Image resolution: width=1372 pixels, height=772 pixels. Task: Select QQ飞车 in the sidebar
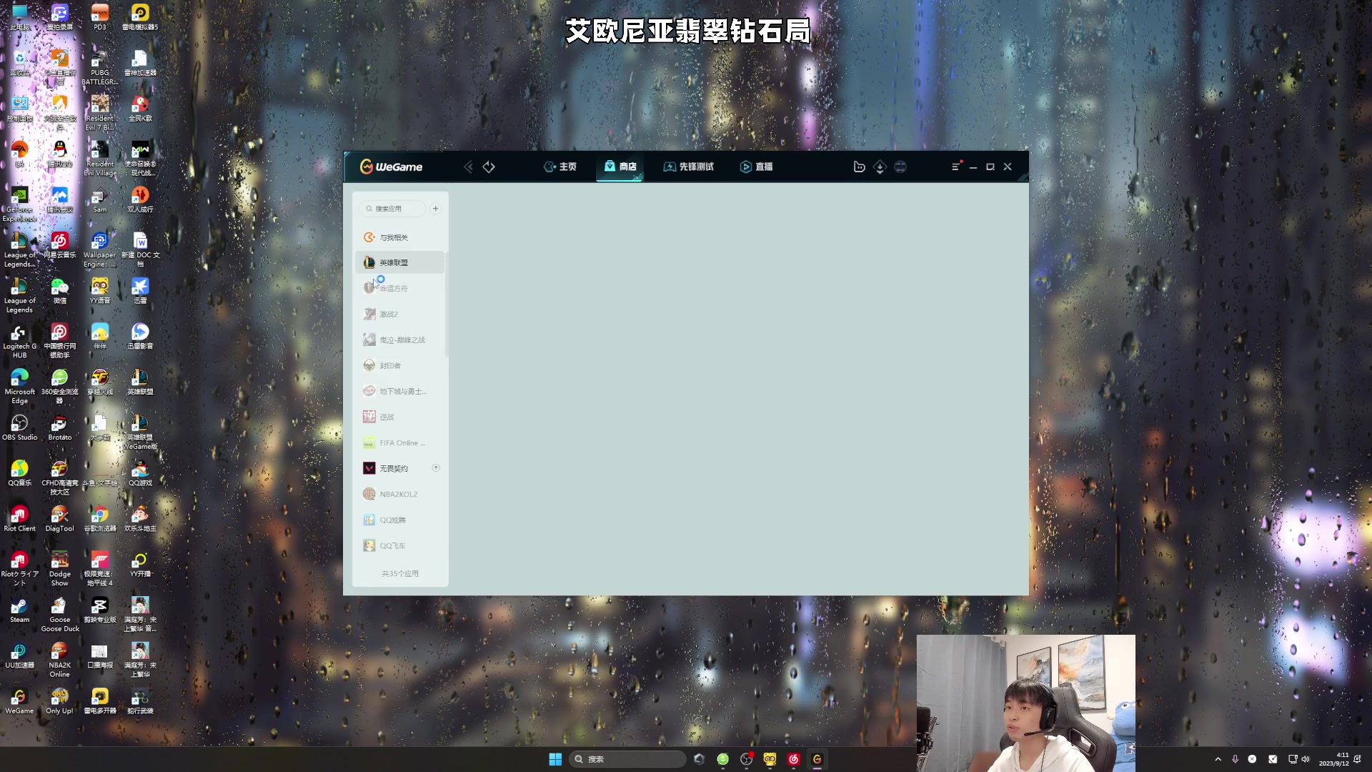click(x=400, y=545)
